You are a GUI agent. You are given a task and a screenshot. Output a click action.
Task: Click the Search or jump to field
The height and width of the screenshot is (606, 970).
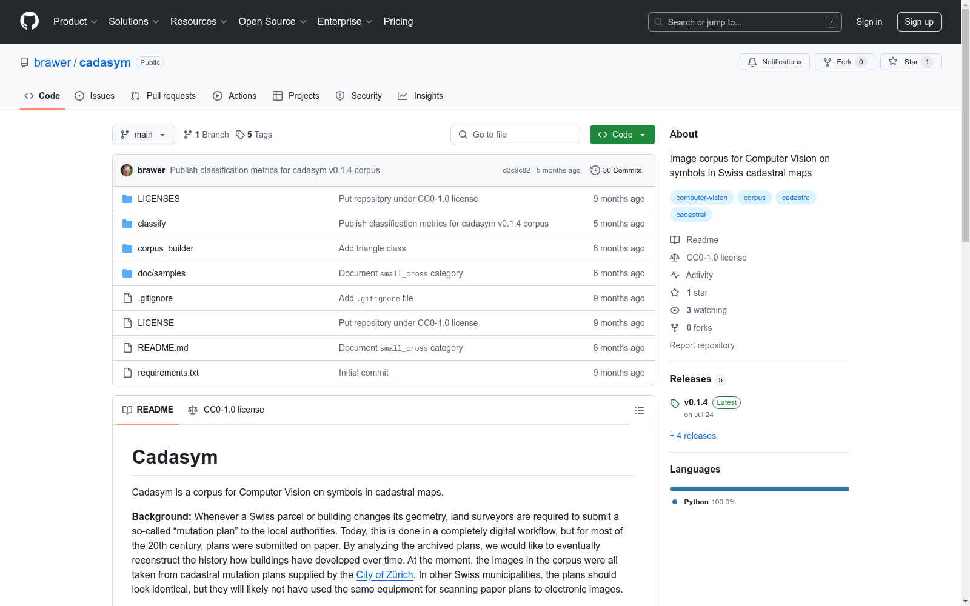pyautogui.click(x=745, y=22)
